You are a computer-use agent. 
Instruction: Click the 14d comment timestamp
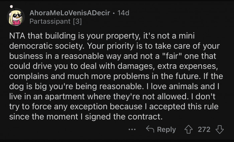point(123,13)
